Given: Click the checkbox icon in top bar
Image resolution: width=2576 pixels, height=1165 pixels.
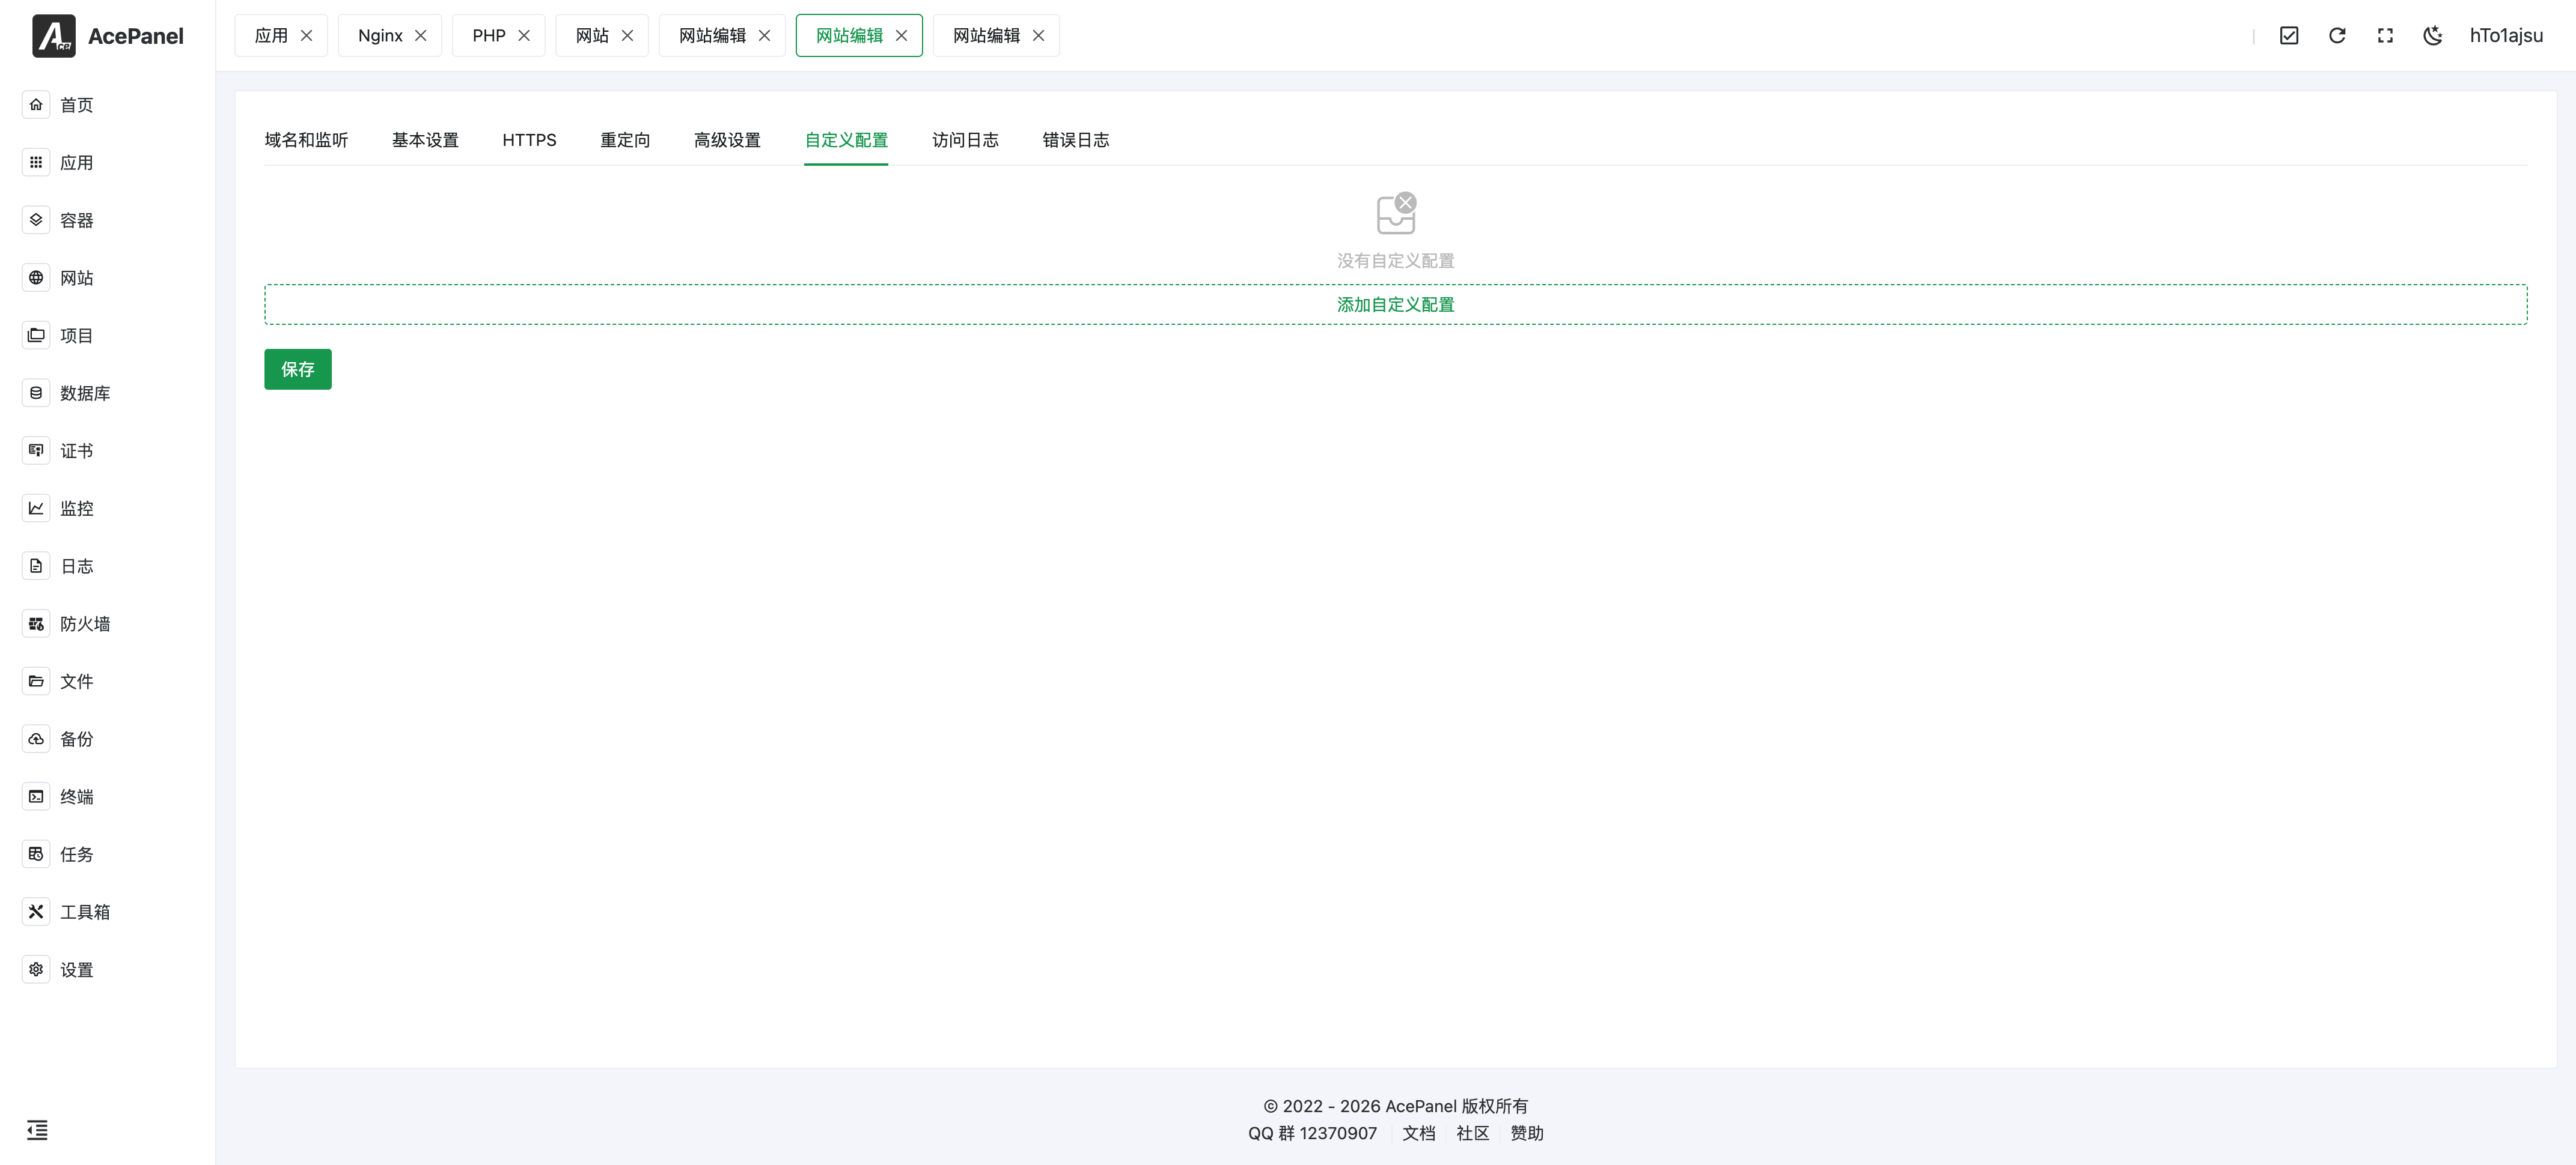Looking at the screenshot, I should 2289,36.
